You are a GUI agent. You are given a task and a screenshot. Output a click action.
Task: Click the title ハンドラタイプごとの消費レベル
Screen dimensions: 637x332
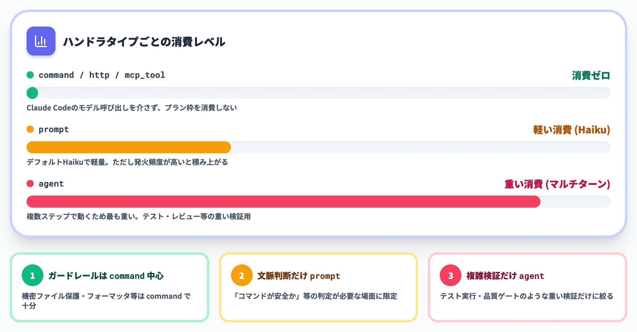144,42
